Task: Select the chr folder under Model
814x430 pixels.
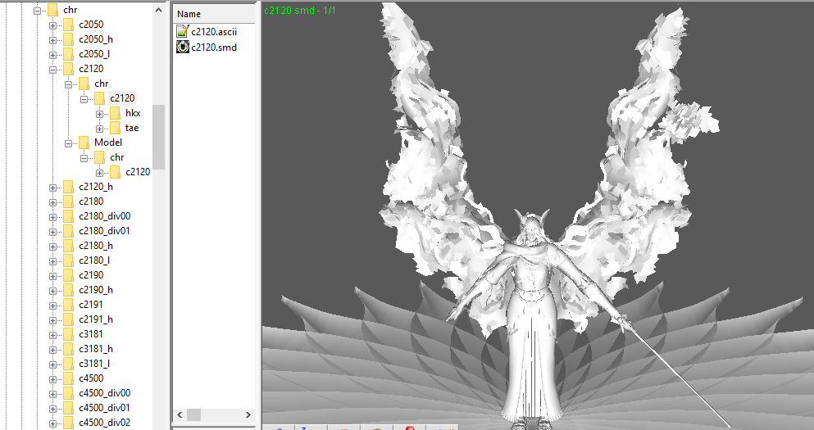Action: pyautogui.click(x=116, y=157)
